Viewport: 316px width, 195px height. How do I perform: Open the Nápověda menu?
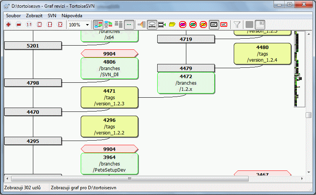72,16
